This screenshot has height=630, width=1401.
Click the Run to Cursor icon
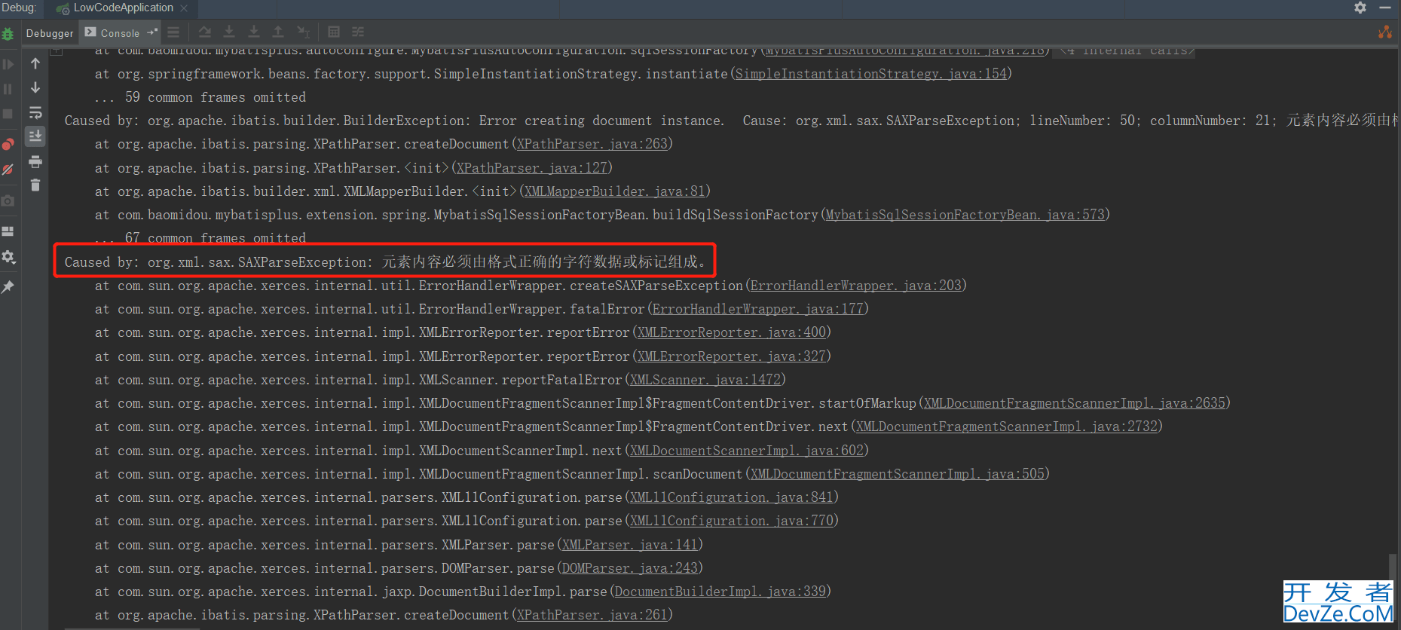(303, 32)
